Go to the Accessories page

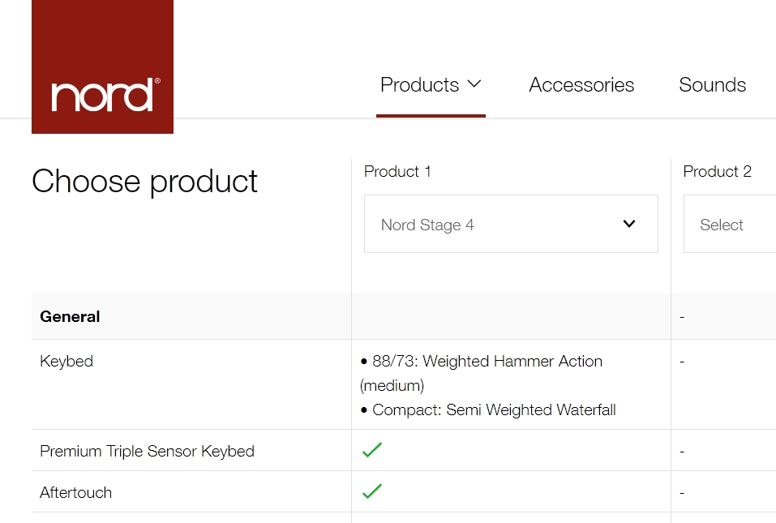pyautogui.click(x=581, y=85)
